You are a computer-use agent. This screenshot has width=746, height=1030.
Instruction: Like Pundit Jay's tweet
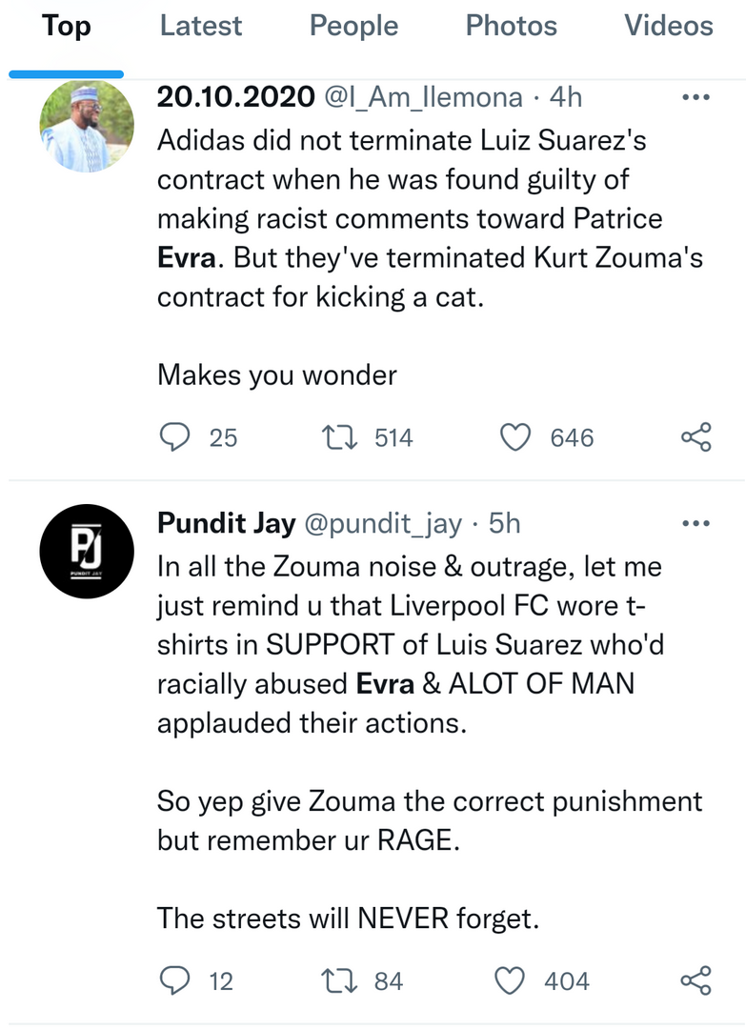pyautogui.click(x=513, y=980)
